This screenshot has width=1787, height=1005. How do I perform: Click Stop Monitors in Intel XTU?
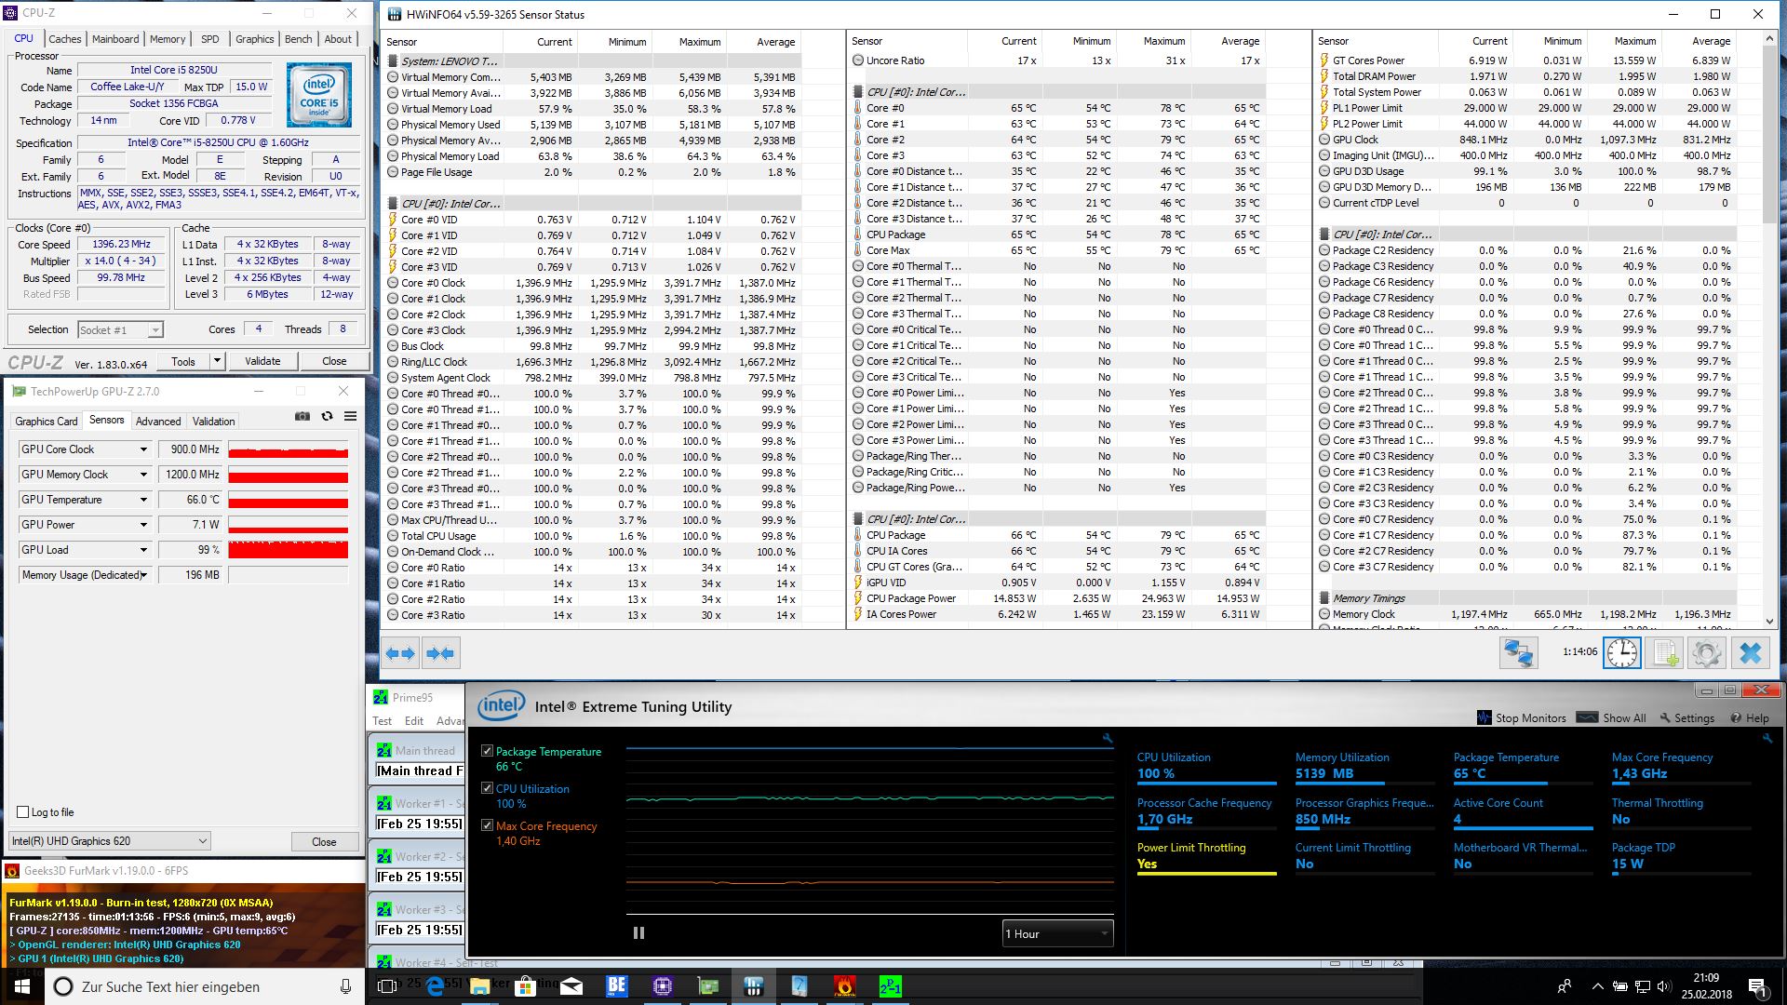[1523, 717]
